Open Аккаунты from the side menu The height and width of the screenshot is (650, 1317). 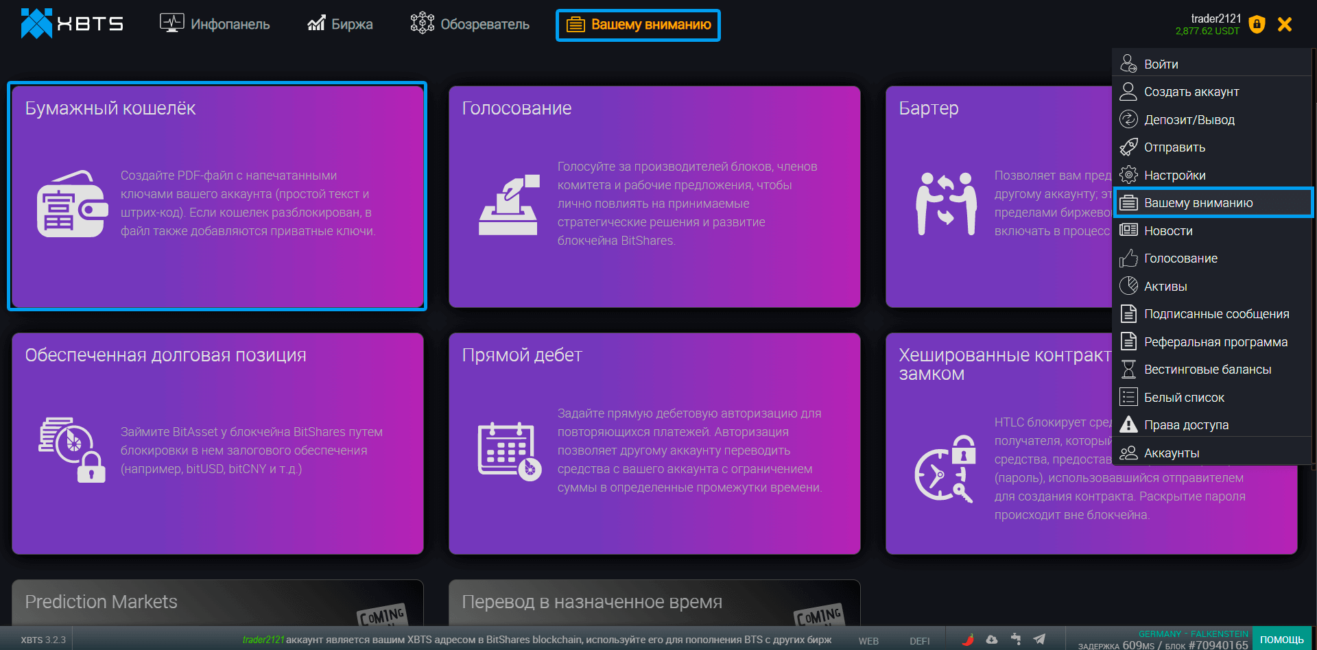click(1172, 453)
